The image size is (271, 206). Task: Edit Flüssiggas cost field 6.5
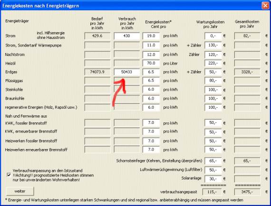click(x=151, y=81)
